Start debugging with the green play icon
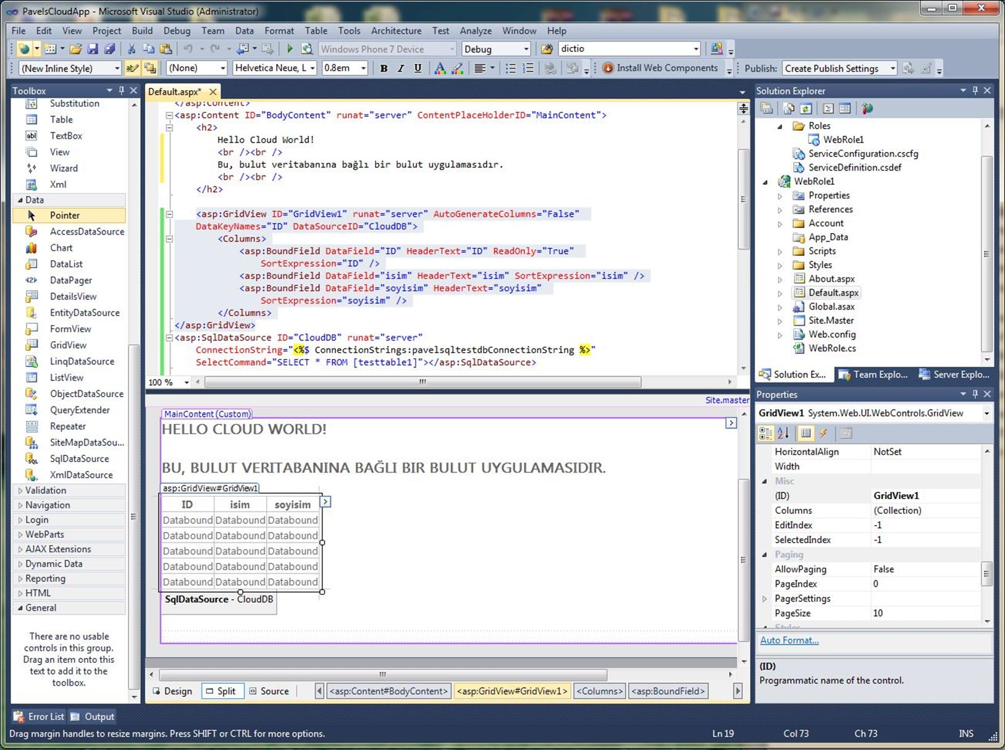This screenshot has height=750, width=1005. point(290,49)
